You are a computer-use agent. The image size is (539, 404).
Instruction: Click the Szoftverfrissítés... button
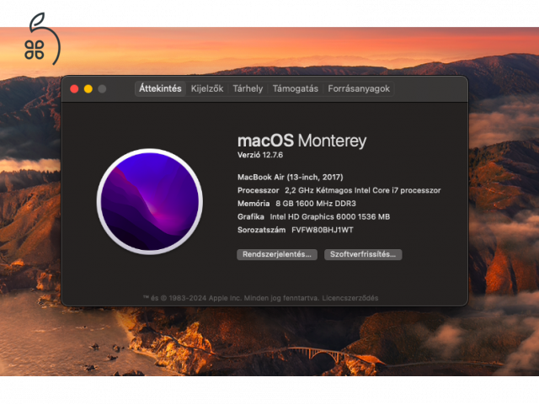click(x=363, y=254)
